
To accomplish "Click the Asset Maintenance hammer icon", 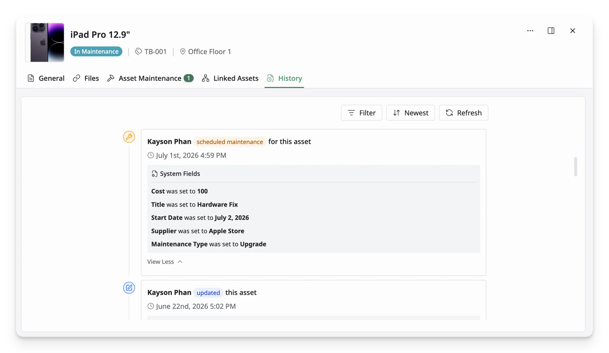I will click(x=111, y=78).
